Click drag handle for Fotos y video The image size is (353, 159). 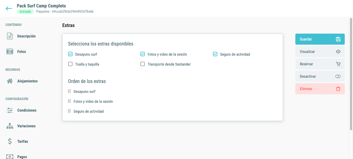coord(69,101)
